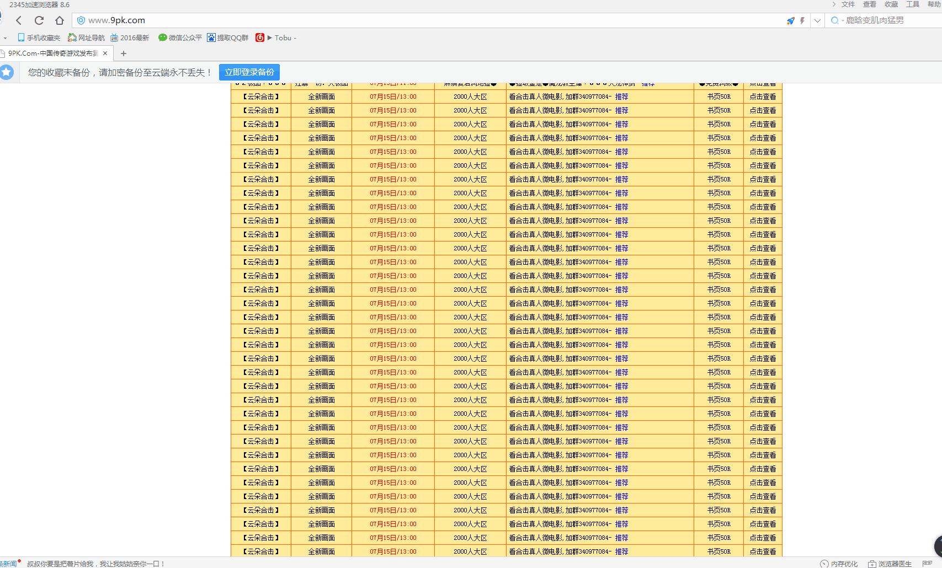Image resolution: width=942 pixels, height=568 pixels.
Task: Read the 您的收藏未备份 backup notice text
Action: point(120,72)
